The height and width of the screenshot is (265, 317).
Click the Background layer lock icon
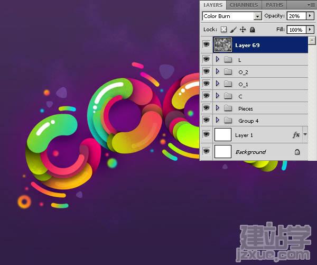[x=297, y=152]
